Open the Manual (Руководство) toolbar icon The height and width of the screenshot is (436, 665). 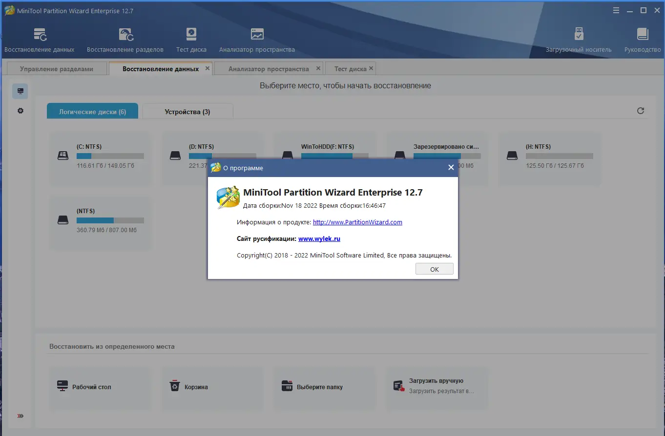(643, 34)
